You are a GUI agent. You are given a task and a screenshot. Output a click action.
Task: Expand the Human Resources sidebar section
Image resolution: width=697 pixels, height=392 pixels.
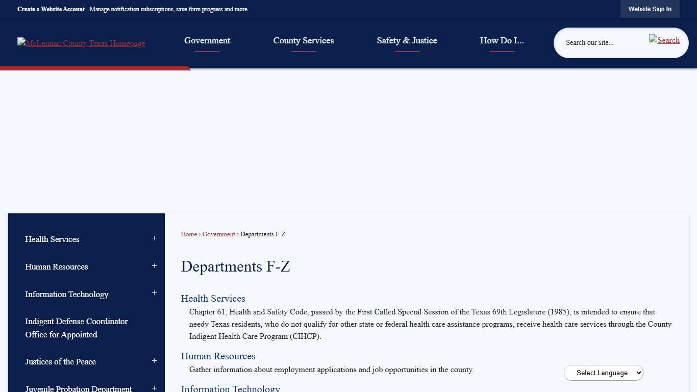tap(154, 265)
